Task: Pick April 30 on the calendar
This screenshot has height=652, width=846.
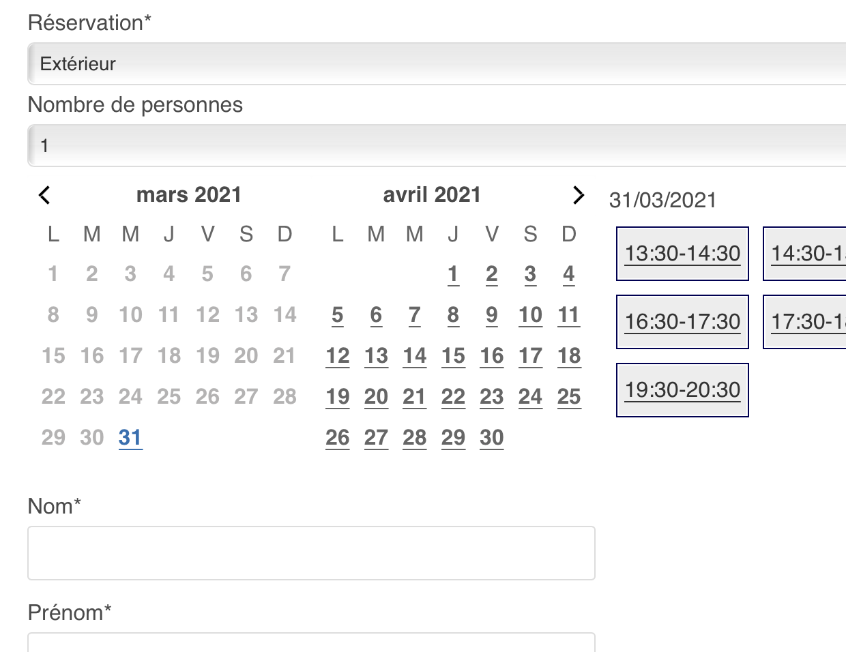Action: pos(491,438)
